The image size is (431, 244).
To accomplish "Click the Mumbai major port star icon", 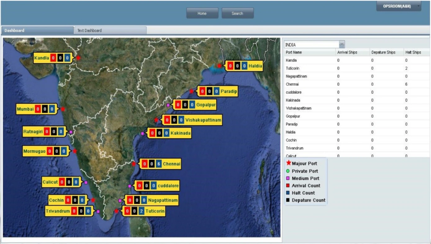I will 63,109.
